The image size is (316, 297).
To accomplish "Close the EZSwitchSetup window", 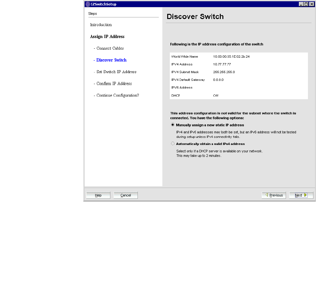I will 311,4.
